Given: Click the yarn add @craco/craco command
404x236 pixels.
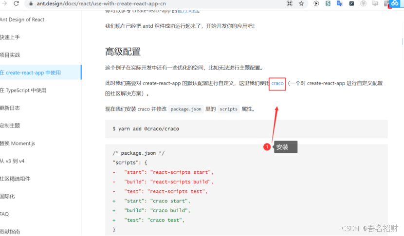Looking at the screenshot, I should [146, 129].
